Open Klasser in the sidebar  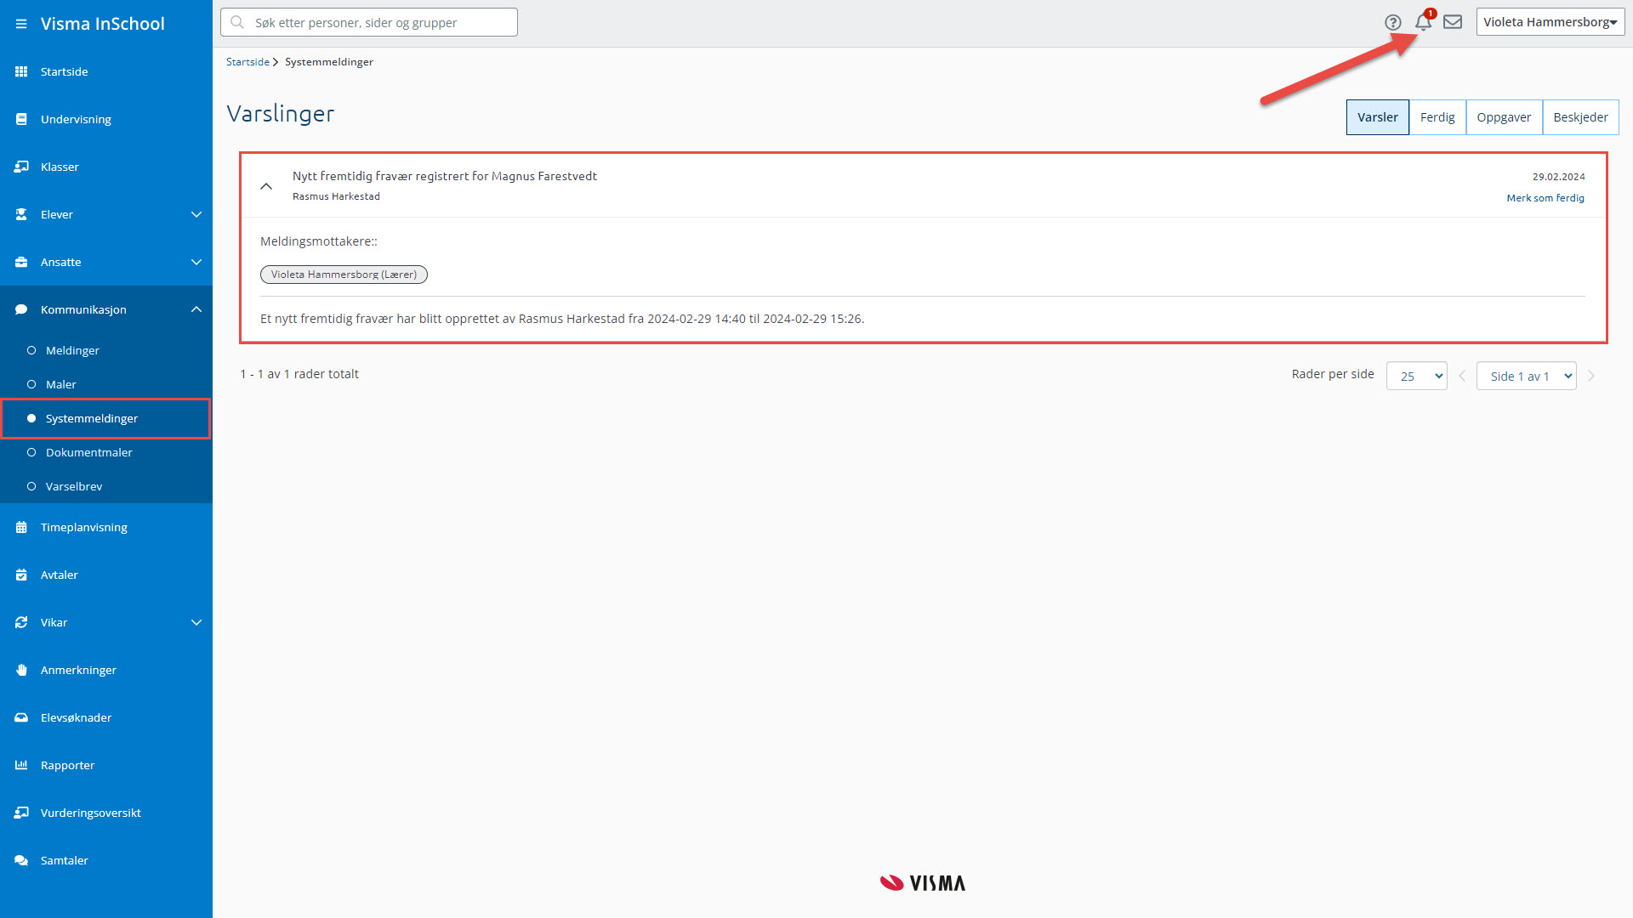[106, 167]
